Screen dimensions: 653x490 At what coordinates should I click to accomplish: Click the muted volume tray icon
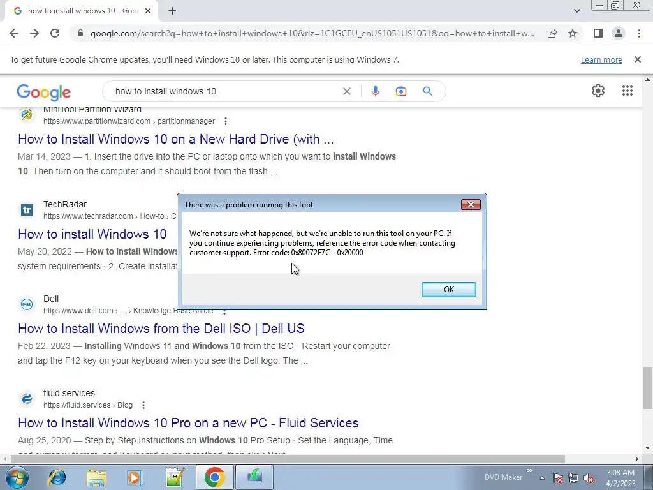tap(589, 478)
